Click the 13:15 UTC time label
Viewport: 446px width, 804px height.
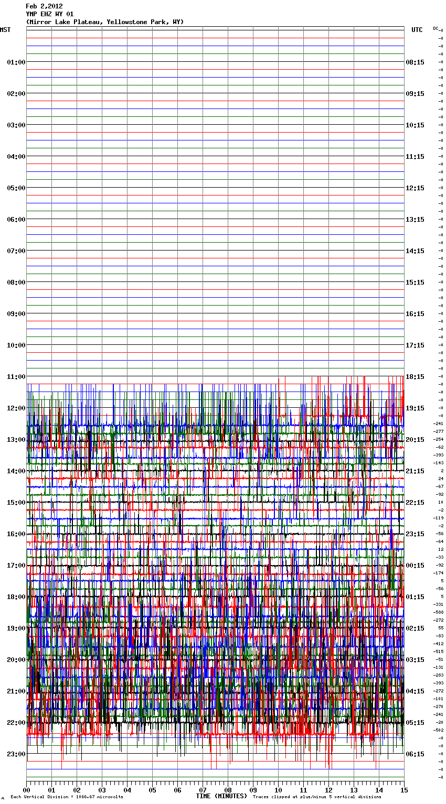(415, 220)
